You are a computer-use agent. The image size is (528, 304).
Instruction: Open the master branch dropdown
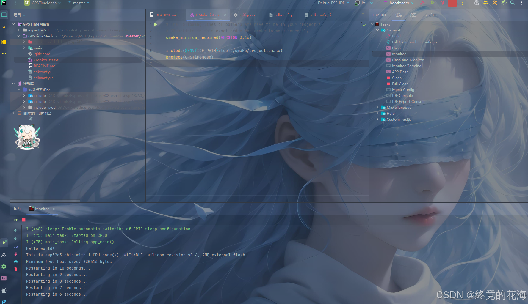pyautogui.click(x=78, y=3)
